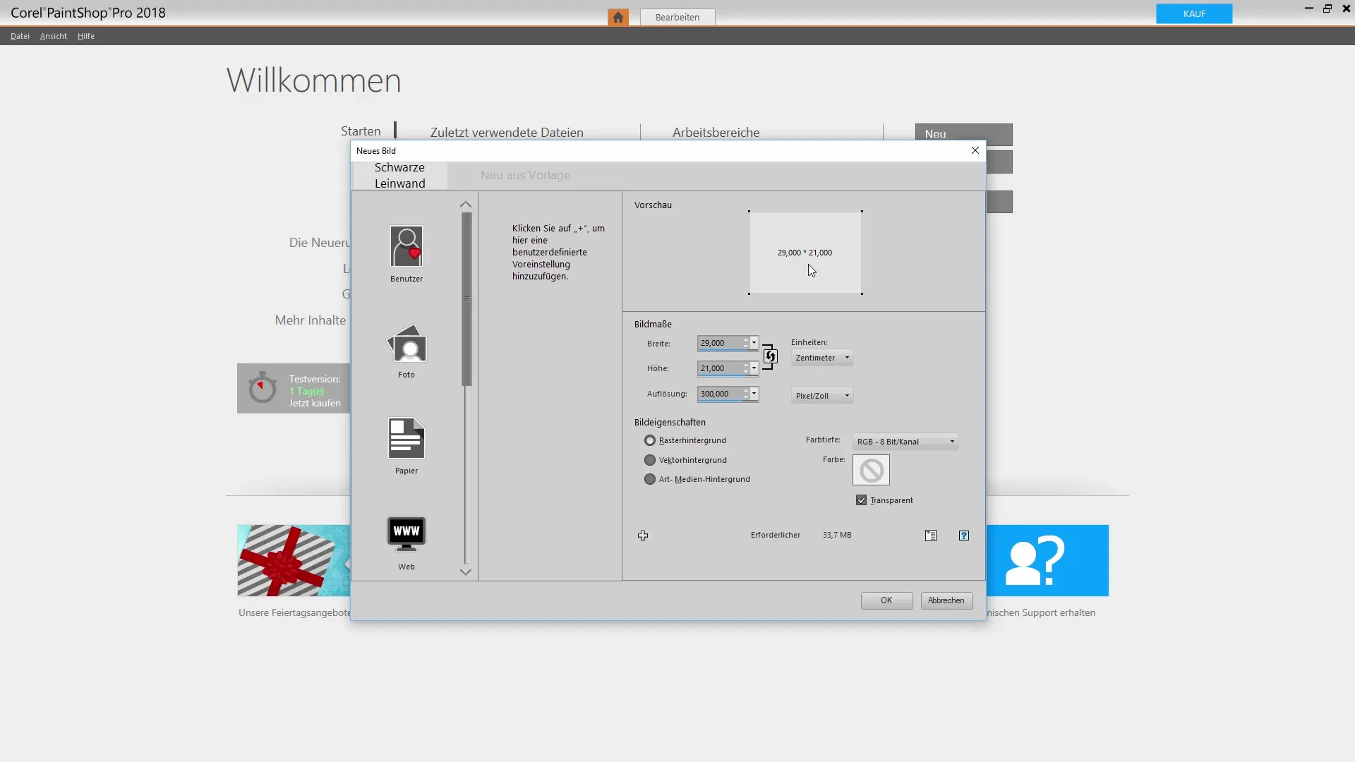Open the Datei menu
Screen dimensions: 1355x762
pyautogui.click(x=20, y=36)
